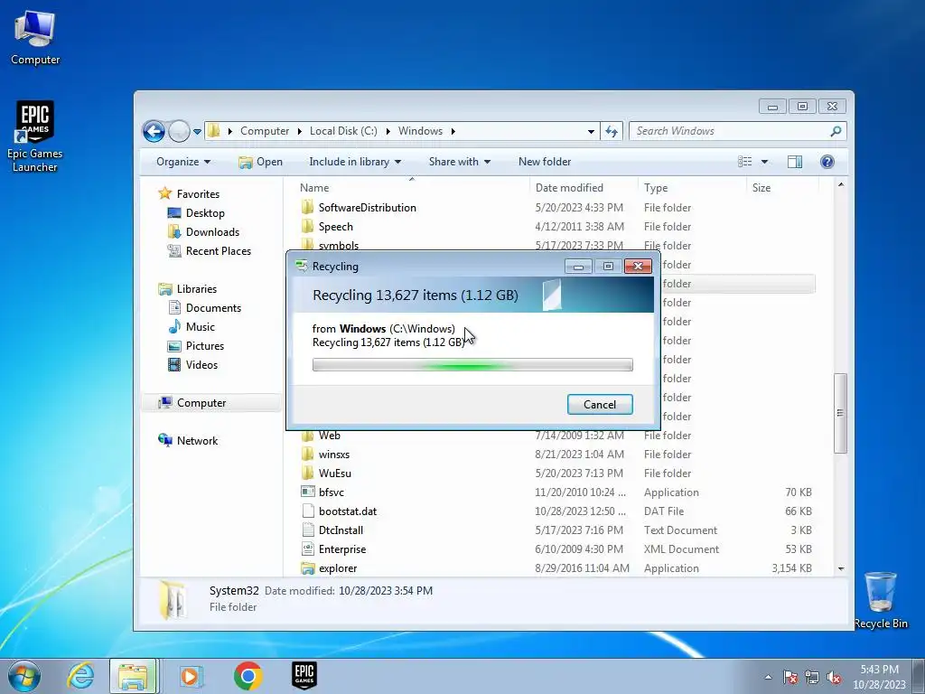This screenshot has width=925, height=694.
Task: Click the Local Disk (C:) breadcrumb segment
Action: pos(343,131)
